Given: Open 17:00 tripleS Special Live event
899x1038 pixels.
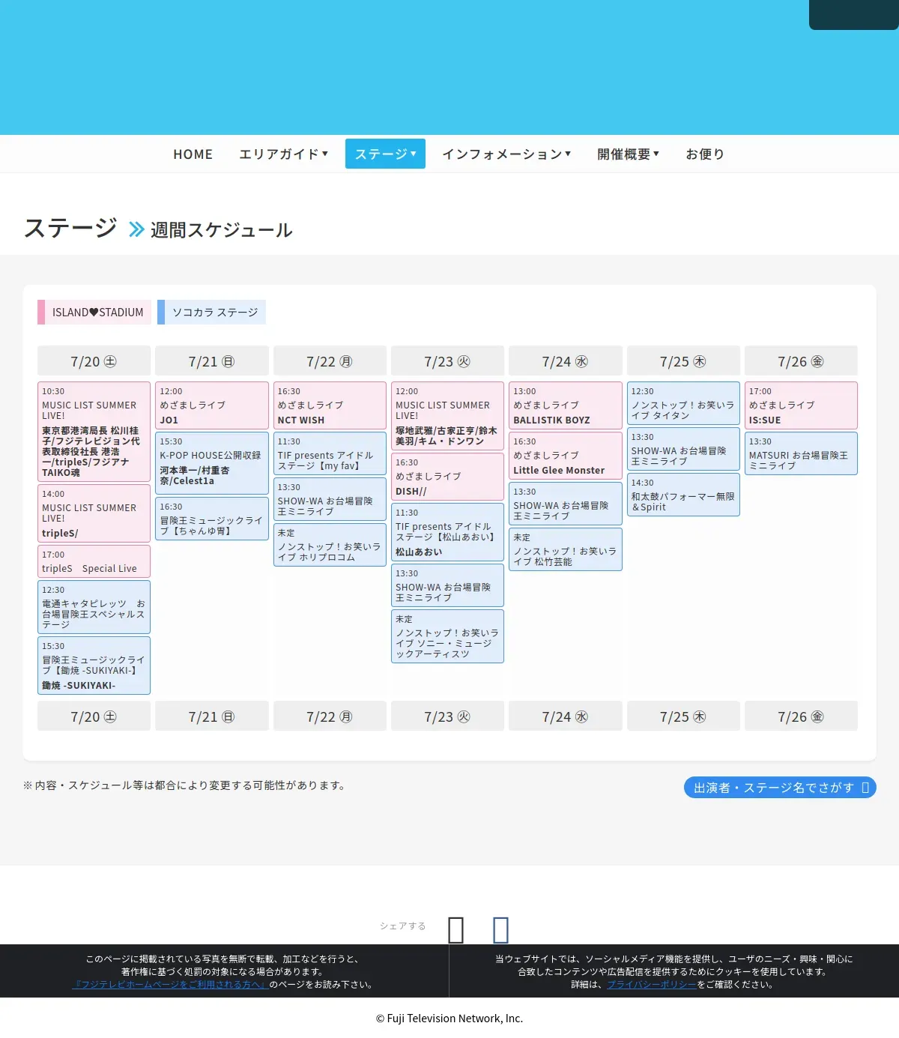Looking at the screenshot, I should coord(94,561).
